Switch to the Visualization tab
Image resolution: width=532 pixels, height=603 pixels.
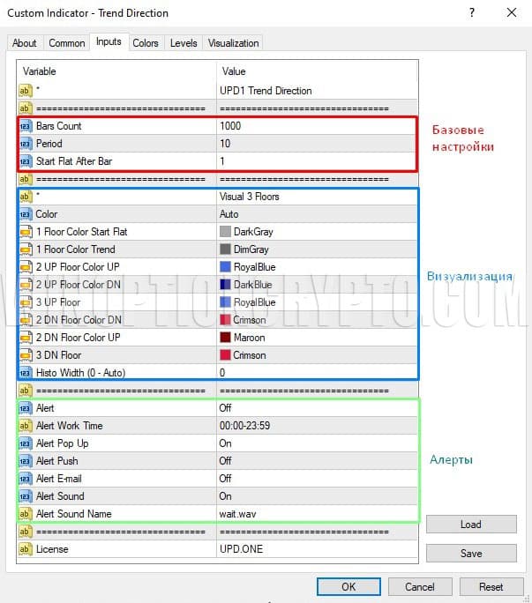[x=233, y=43]
